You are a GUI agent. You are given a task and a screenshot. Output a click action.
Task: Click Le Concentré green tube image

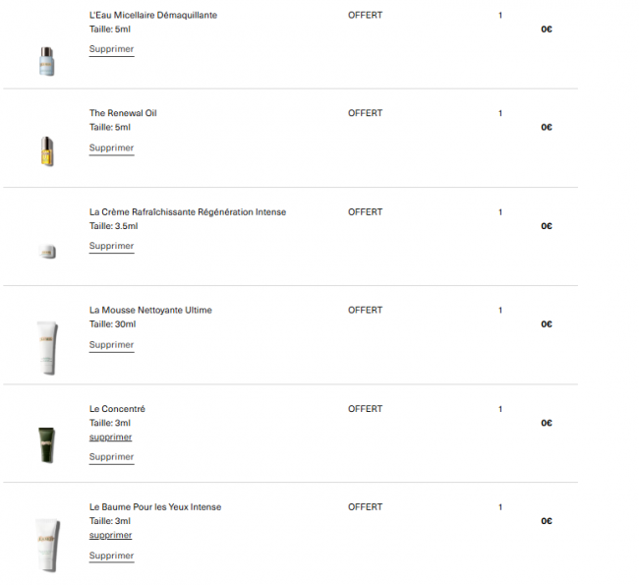(x=47, y=444)
